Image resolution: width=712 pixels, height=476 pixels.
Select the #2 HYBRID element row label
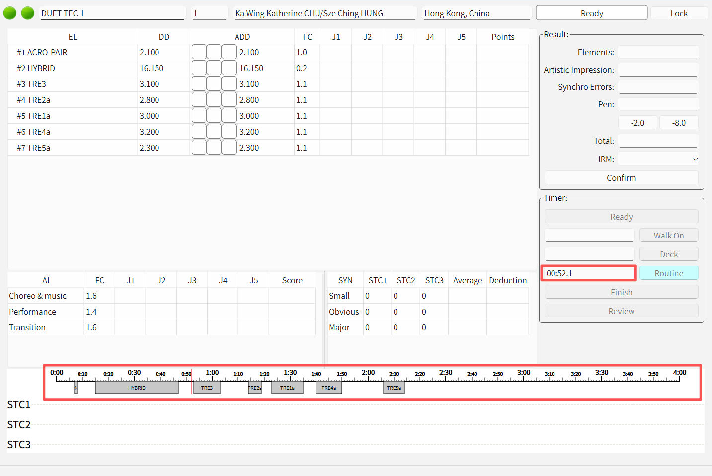(36, 68)
